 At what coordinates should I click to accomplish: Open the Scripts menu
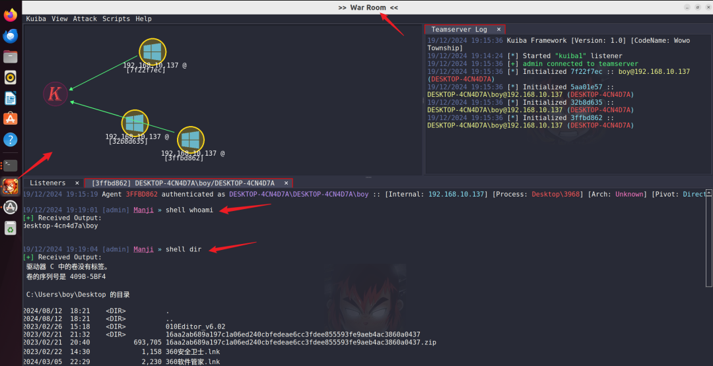[x=116, y=18]
